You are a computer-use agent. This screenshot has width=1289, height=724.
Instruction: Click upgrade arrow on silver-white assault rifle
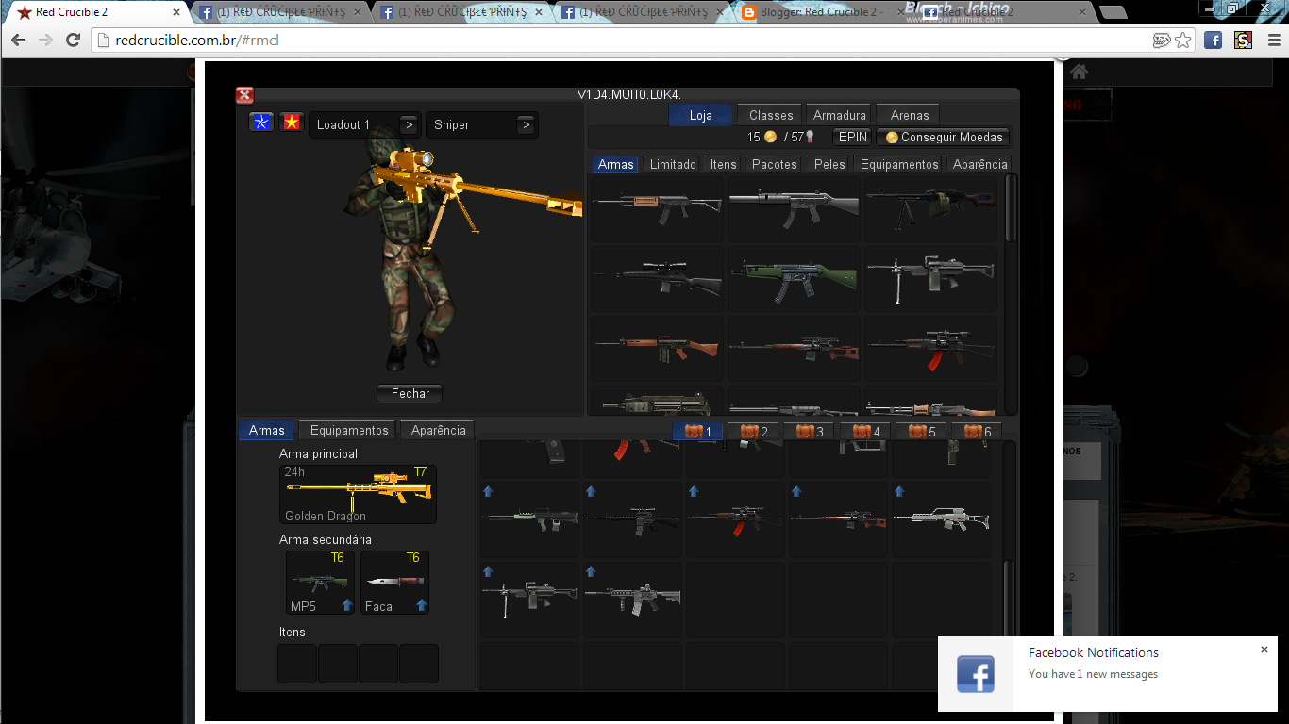tap(899, 491)
